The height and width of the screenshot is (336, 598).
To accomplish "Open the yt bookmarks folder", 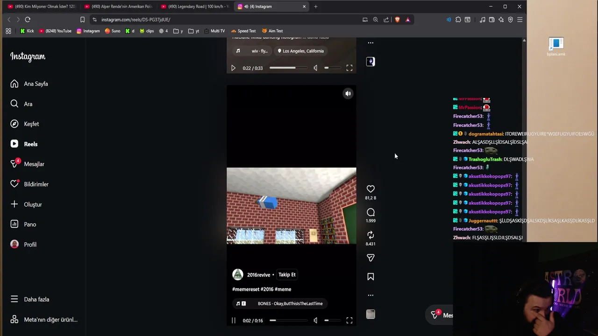I will pyautogui.click(x=194, y=31).
